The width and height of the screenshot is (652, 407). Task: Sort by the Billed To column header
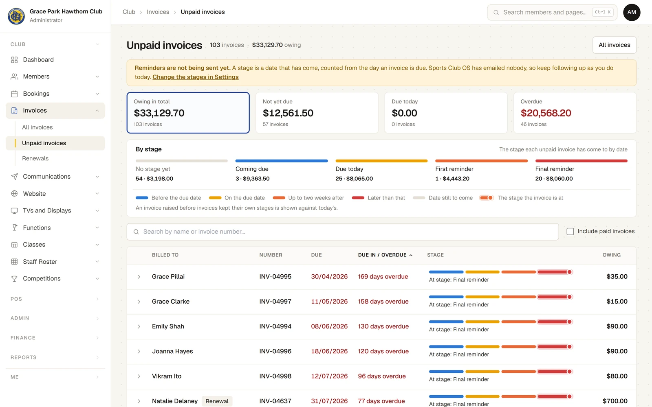(x=165, y=255)
